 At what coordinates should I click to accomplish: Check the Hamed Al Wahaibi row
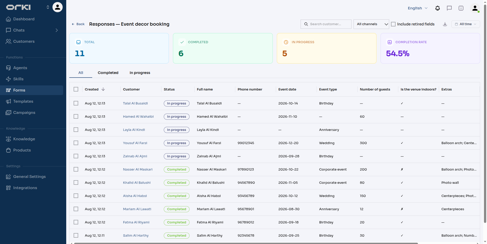coord(76,116)
